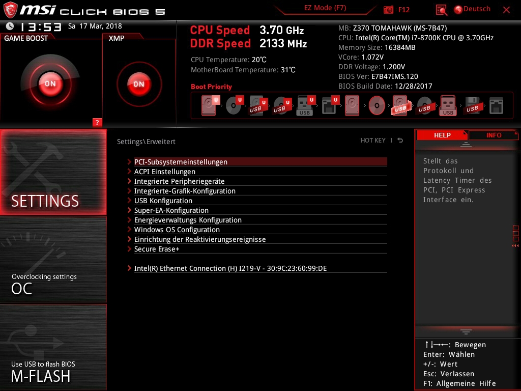Click the date Sa 17 Mar, 2018

coord(95,26)
